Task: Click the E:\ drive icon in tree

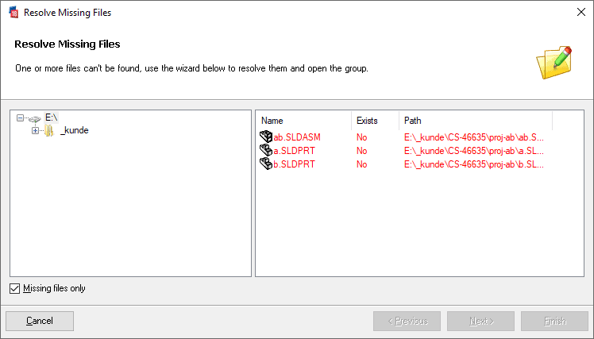Action: [34, 119]
